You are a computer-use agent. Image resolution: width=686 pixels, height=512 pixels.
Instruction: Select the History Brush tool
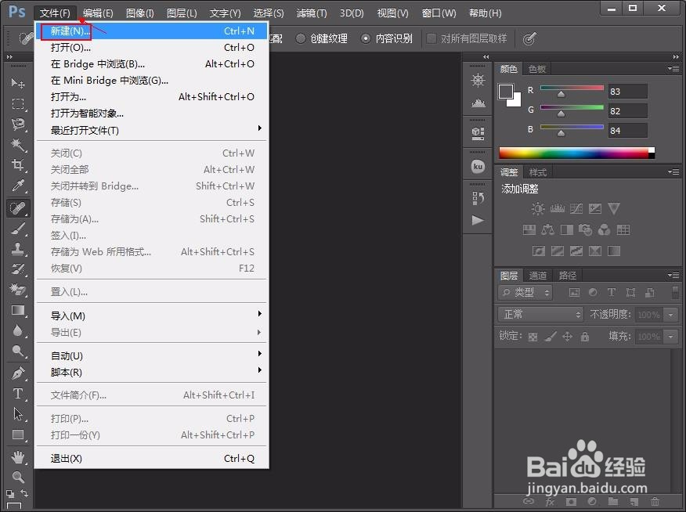tap(18, 269)
